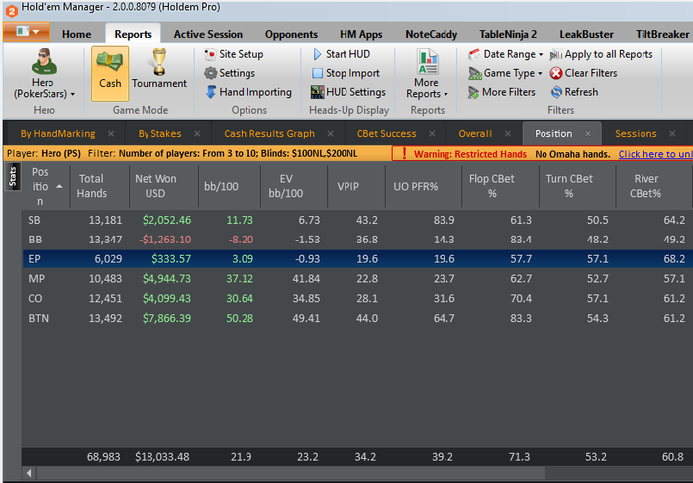Switch to Cash game mode
The width and height of the screenshot is (693, 483).
[x=110, y=73]
